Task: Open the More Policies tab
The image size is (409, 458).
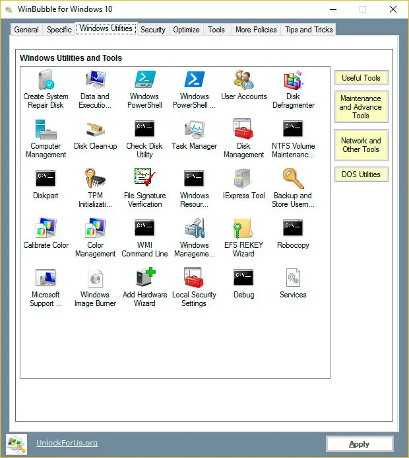Action: (x=256, y=30)
